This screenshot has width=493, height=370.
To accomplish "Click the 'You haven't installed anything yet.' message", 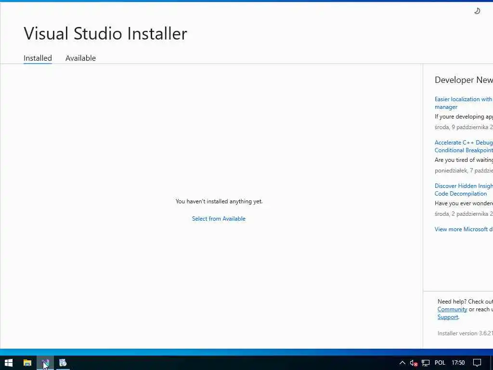I will coord(219,201).
